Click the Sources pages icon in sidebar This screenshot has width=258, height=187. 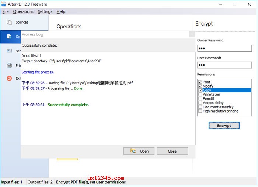click(9, 22)
